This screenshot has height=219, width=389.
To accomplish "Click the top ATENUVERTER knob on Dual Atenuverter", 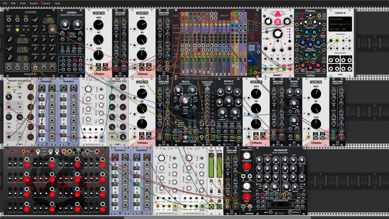I will coord(246,156).
